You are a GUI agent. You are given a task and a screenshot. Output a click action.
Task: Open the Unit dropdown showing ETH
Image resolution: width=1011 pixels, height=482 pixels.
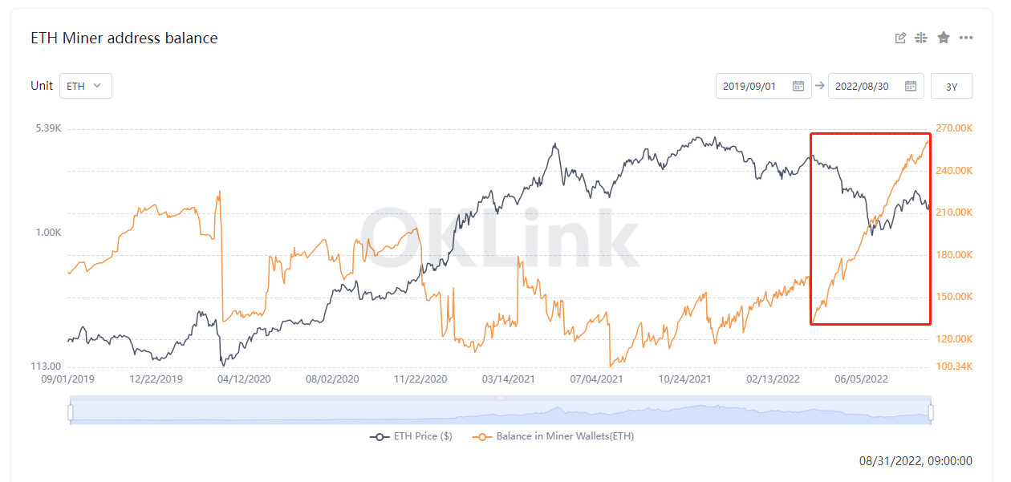(85, 86)
